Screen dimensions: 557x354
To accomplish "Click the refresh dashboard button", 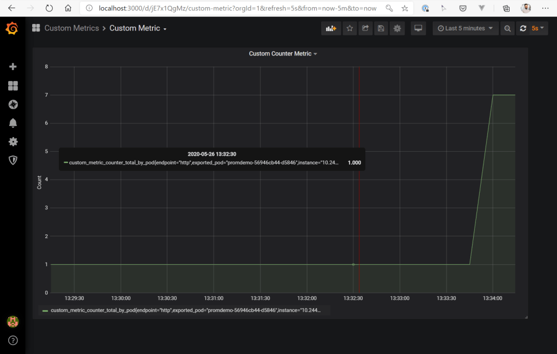I will [x=523, y=28].
